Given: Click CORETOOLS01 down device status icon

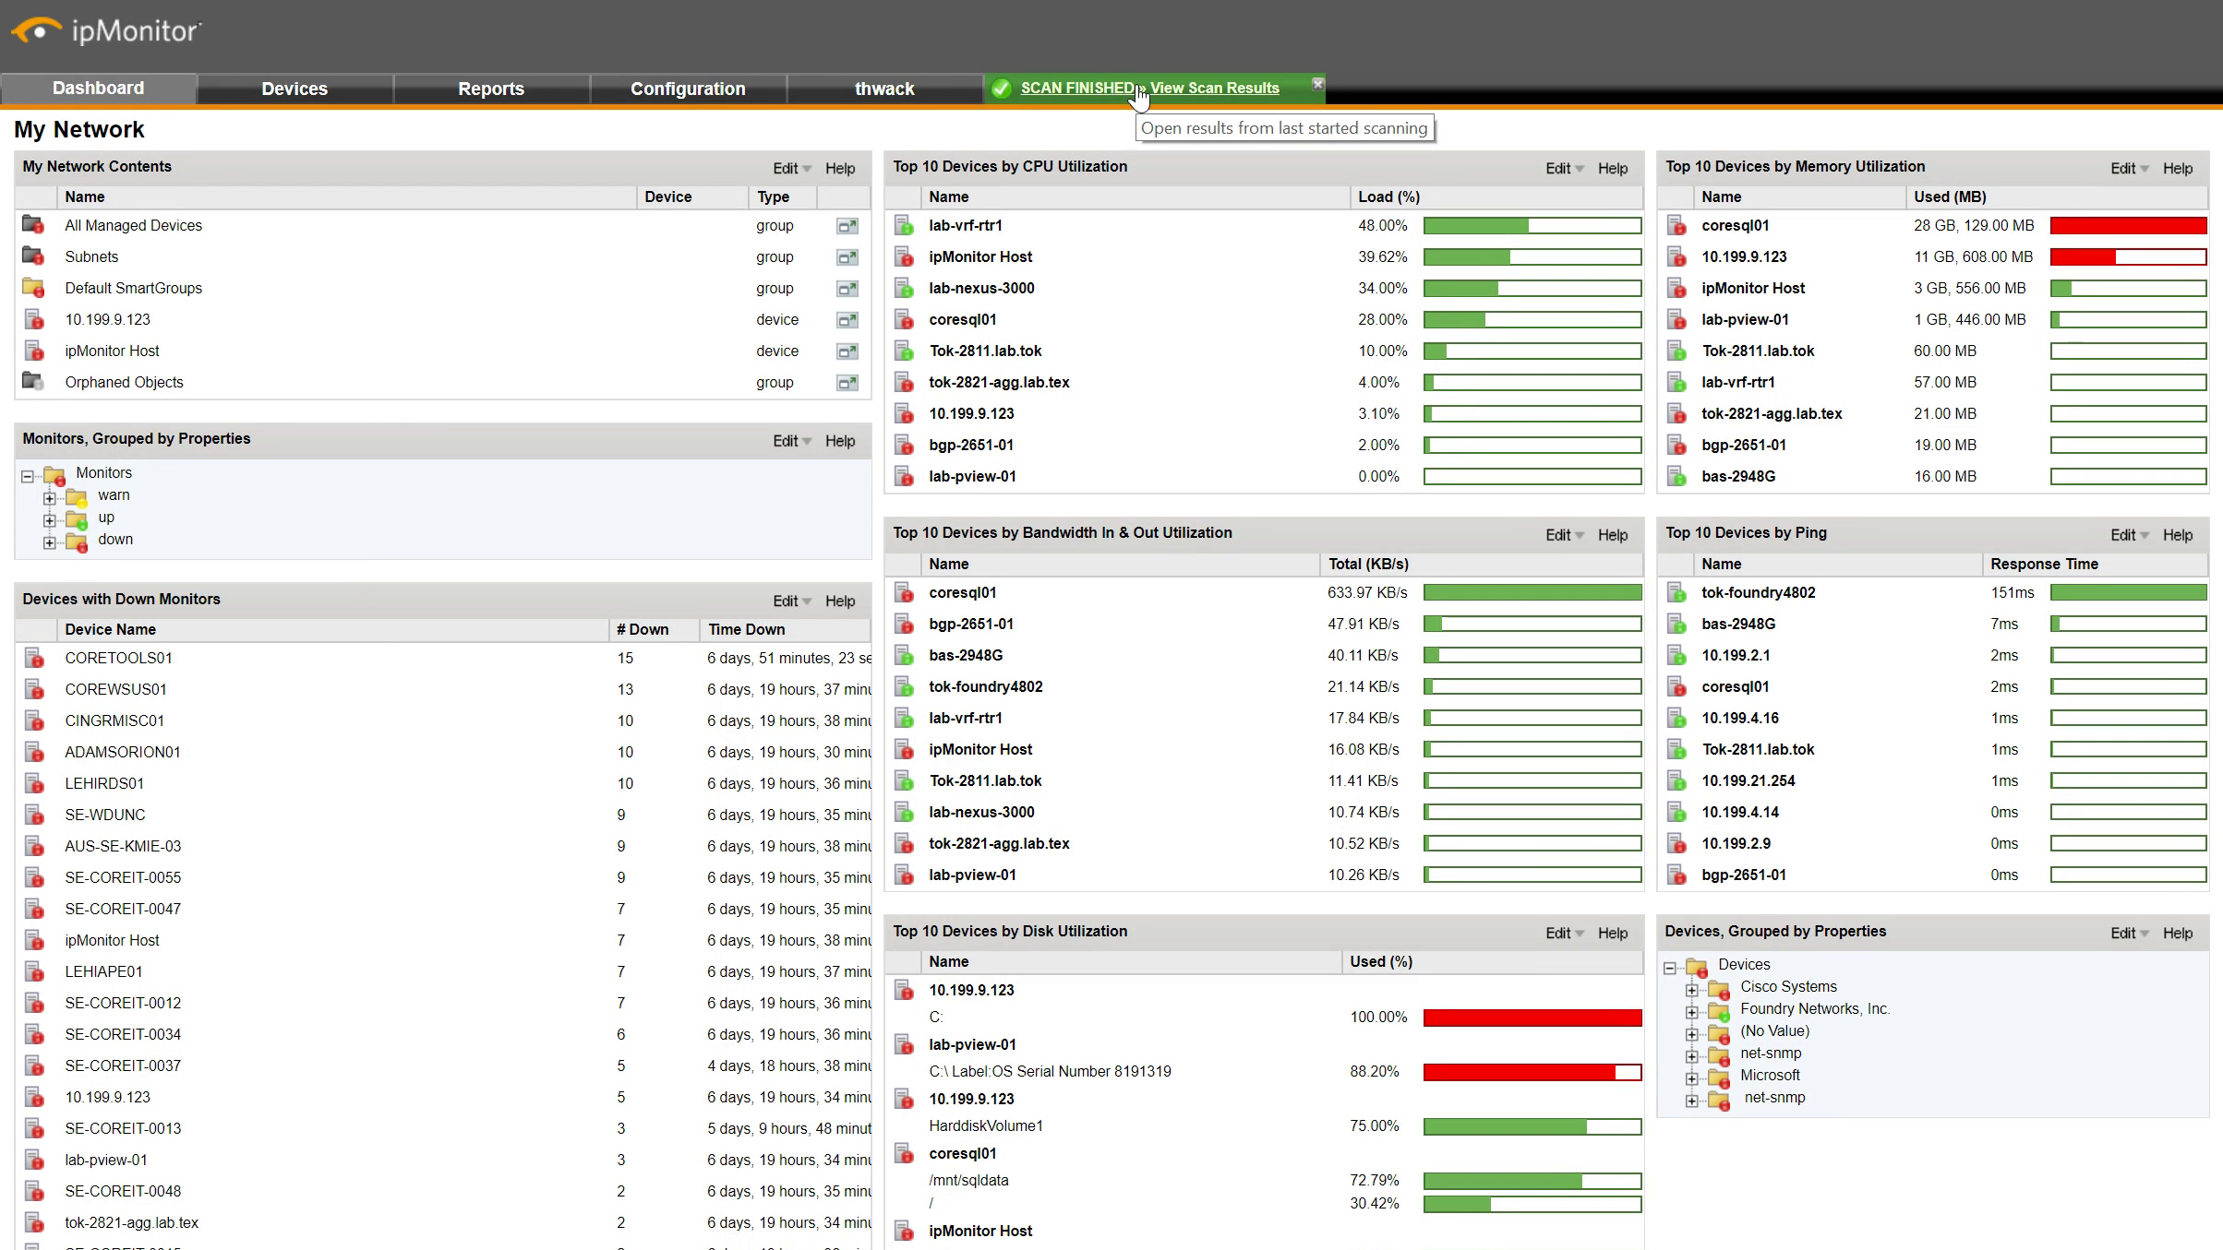Looking at the screenshot, I should (34, 659).
